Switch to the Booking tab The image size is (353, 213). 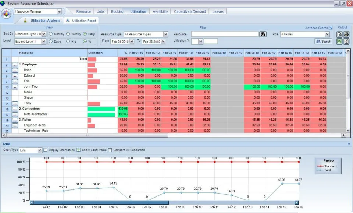(117, 11)
